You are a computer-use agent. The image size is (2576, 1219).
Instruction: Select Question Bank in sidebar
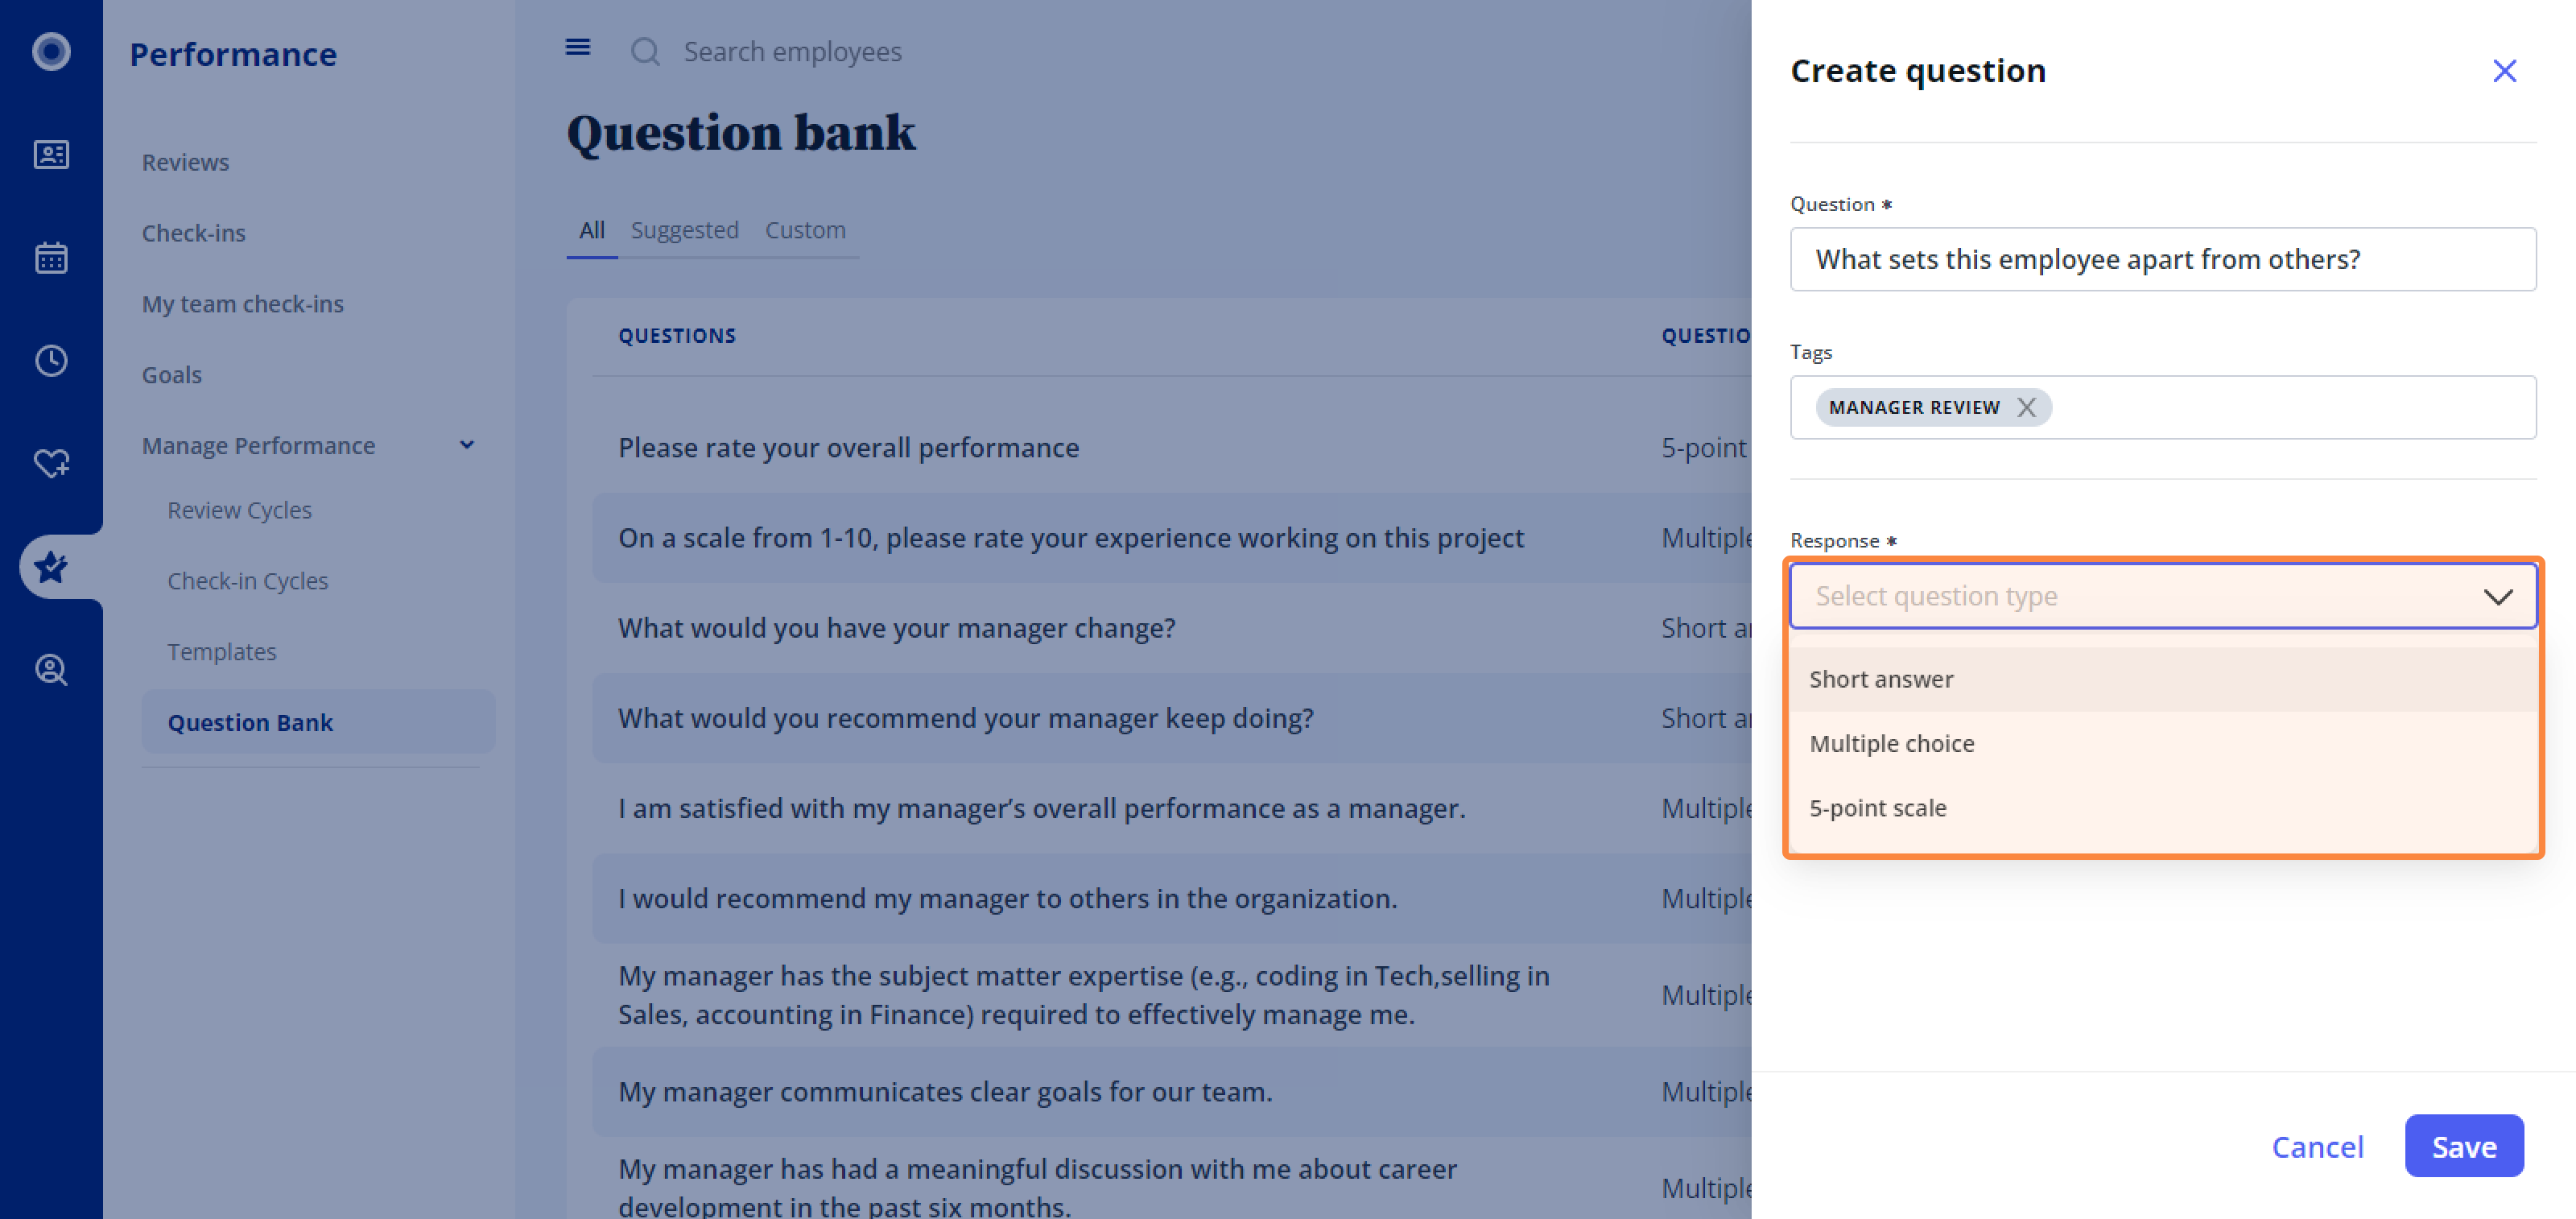318,722
